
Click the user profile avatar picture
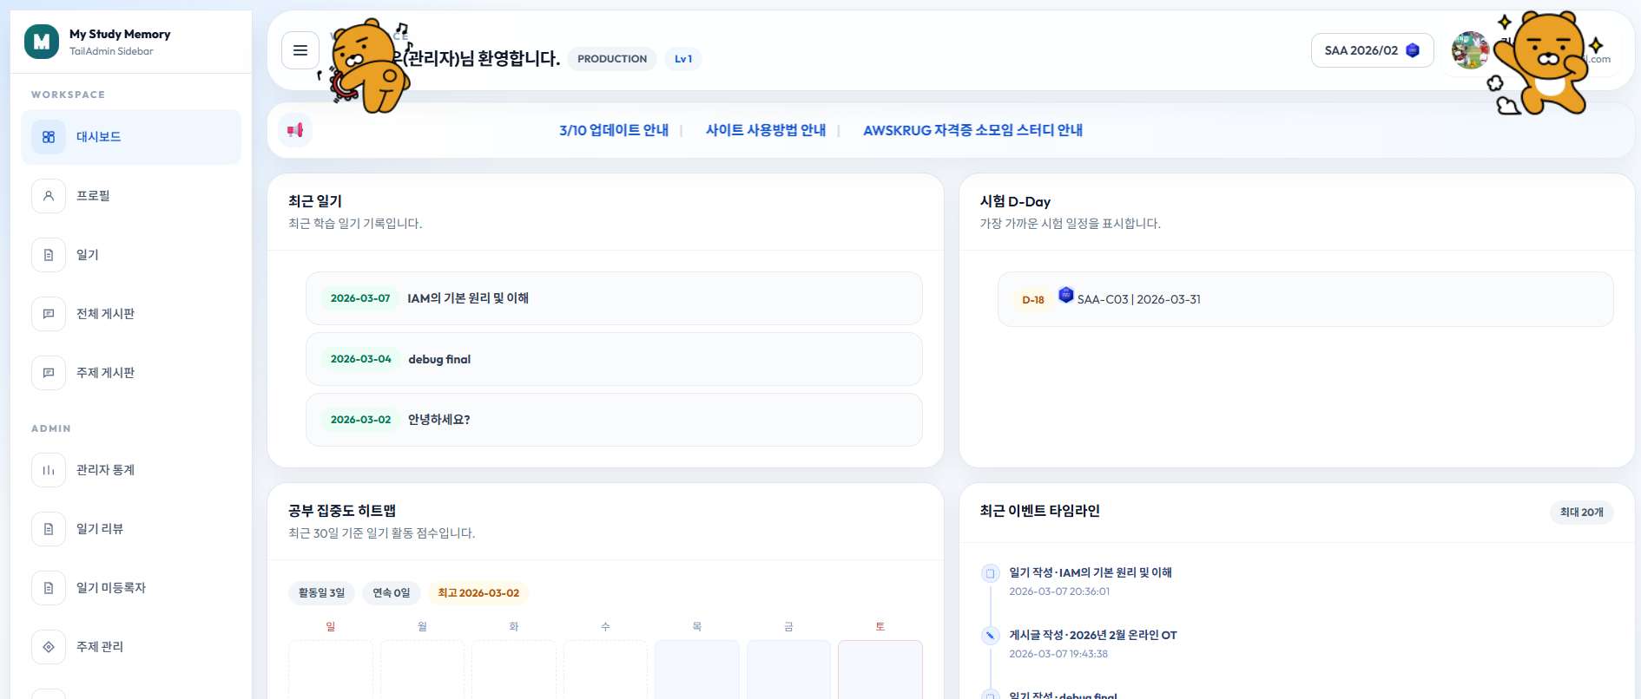(1470, 50)
